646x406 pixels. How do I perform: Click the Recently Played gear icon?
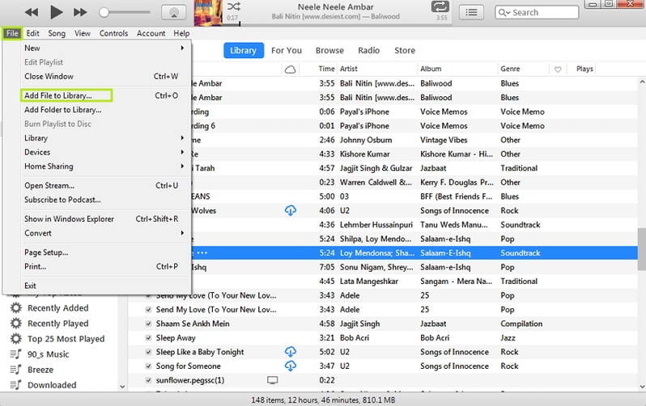[15, 324]
